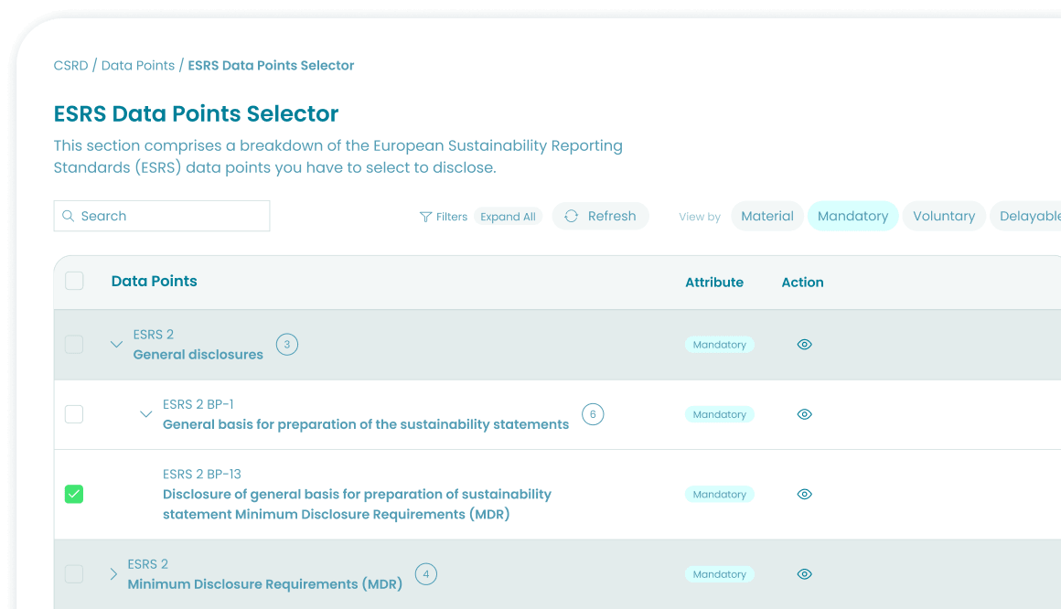
Task: View General disclosures row via eye icon
Action: (804, 345)
